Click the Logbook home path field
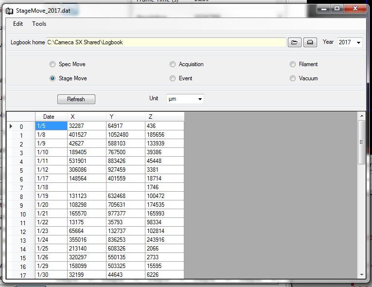The image size is (372, 287). coord(166,42)
